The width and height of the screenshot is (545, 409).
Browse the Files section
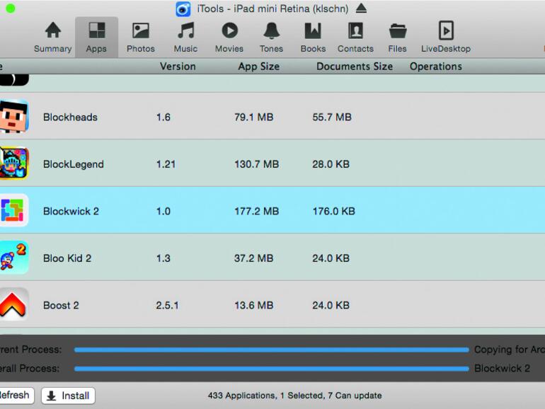pyautogui.click(x=397, y=38)
